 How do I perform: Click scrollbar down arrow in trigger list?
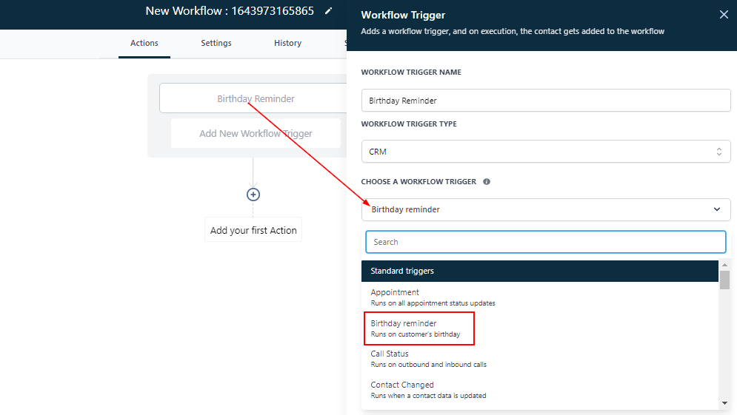tap(724, 403)
